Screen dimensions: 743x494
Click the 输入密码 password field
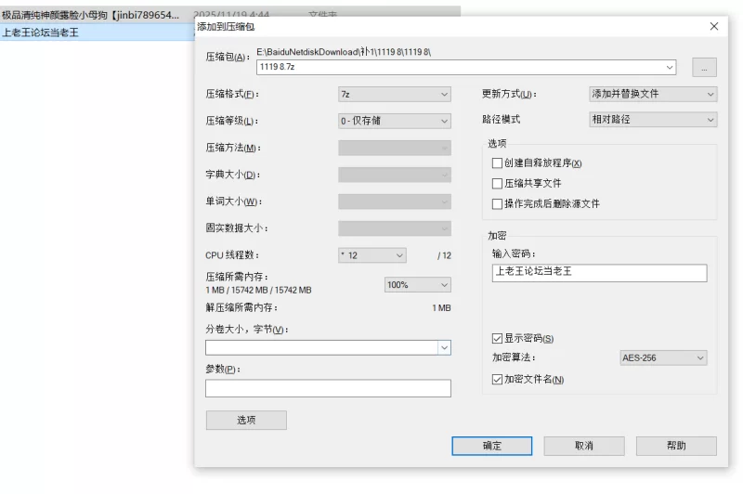click(599, 273)
